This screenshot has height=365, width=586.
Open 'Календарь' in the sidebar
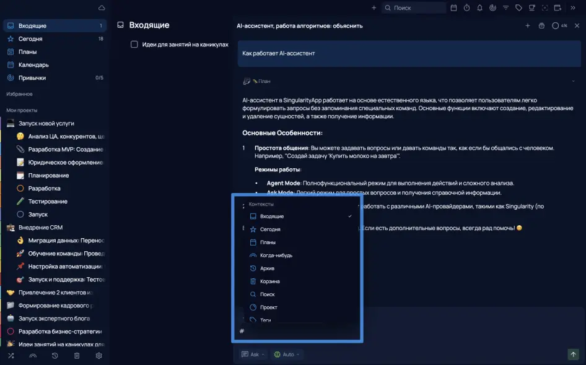33,65
